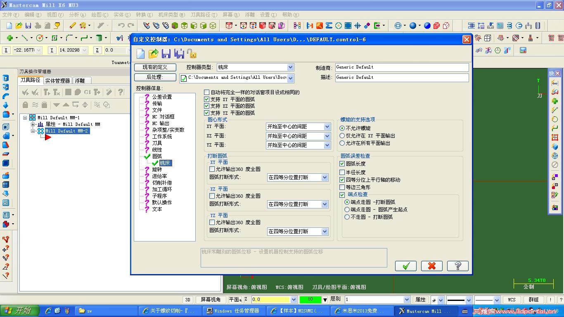
Task: Open the 控制器类型 dropdown showing 铣床
Action: coord(291,67)
